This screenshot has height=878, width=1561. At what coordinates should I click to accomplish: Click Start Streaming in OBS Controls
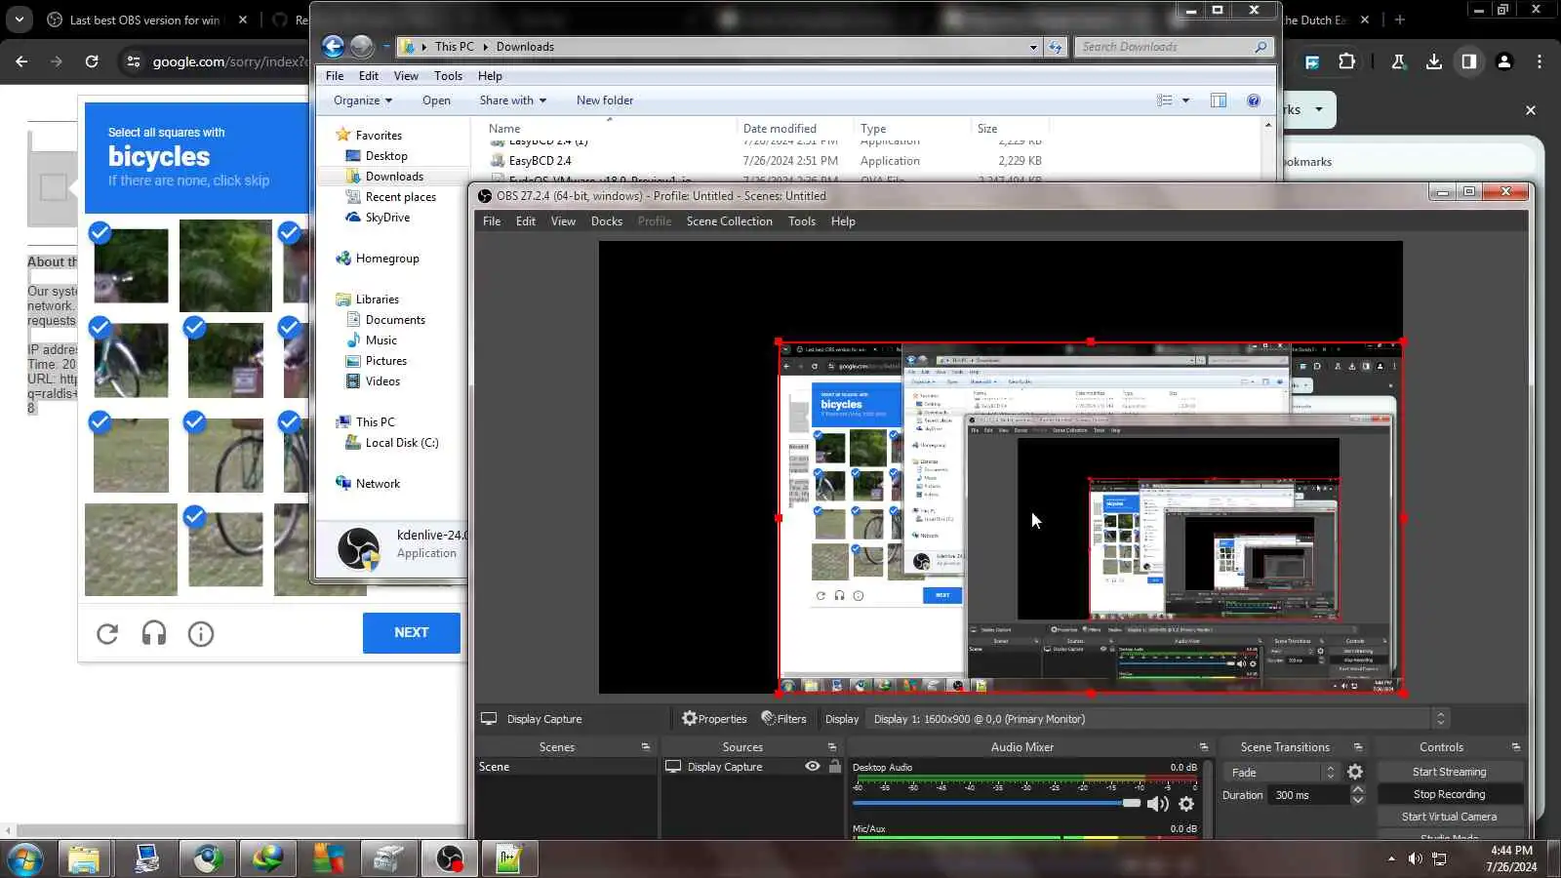click(1450, 772)
